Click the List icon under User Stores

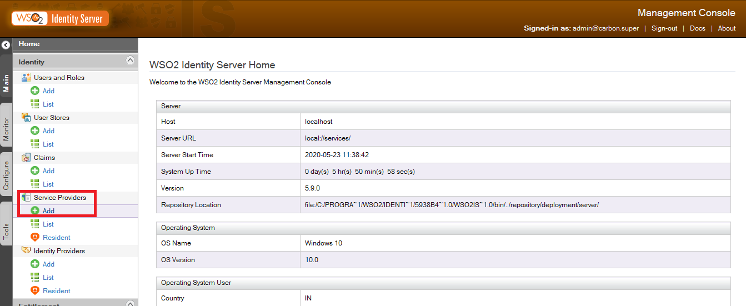pos(35,144)
